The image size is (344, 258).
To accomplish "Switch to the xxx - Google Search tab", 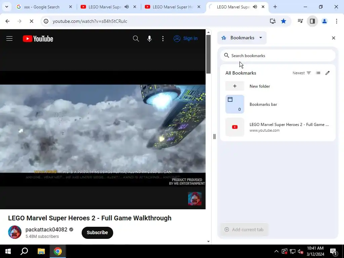I will [42, 7].
